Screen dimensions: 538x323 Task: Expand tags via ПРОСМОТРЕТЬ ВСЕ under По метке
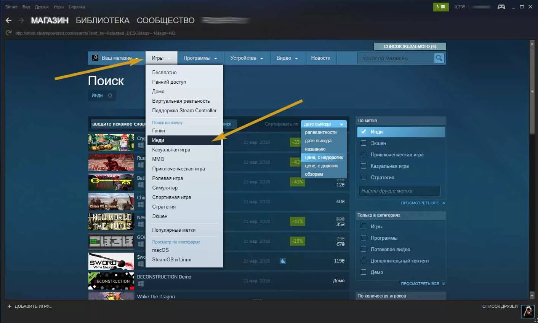(423, 203)
